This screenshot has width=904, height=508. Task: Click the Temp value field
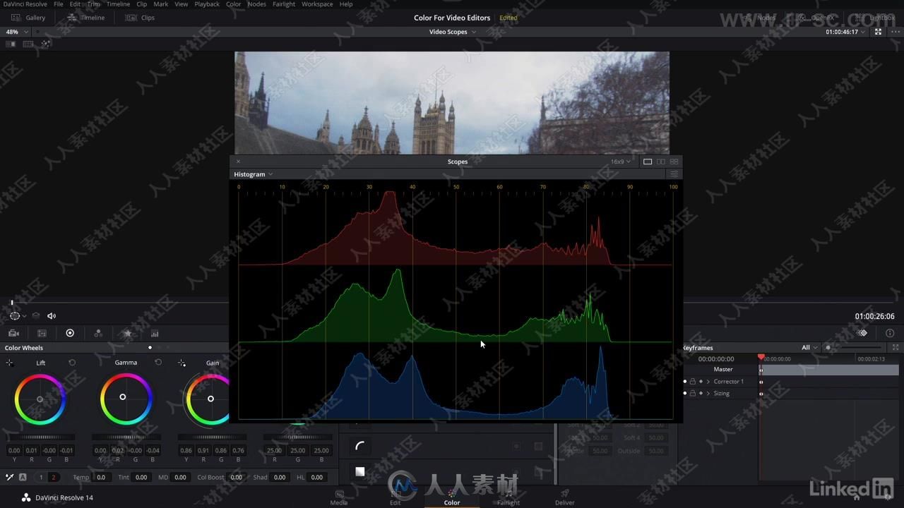click(x=101, y=478)
